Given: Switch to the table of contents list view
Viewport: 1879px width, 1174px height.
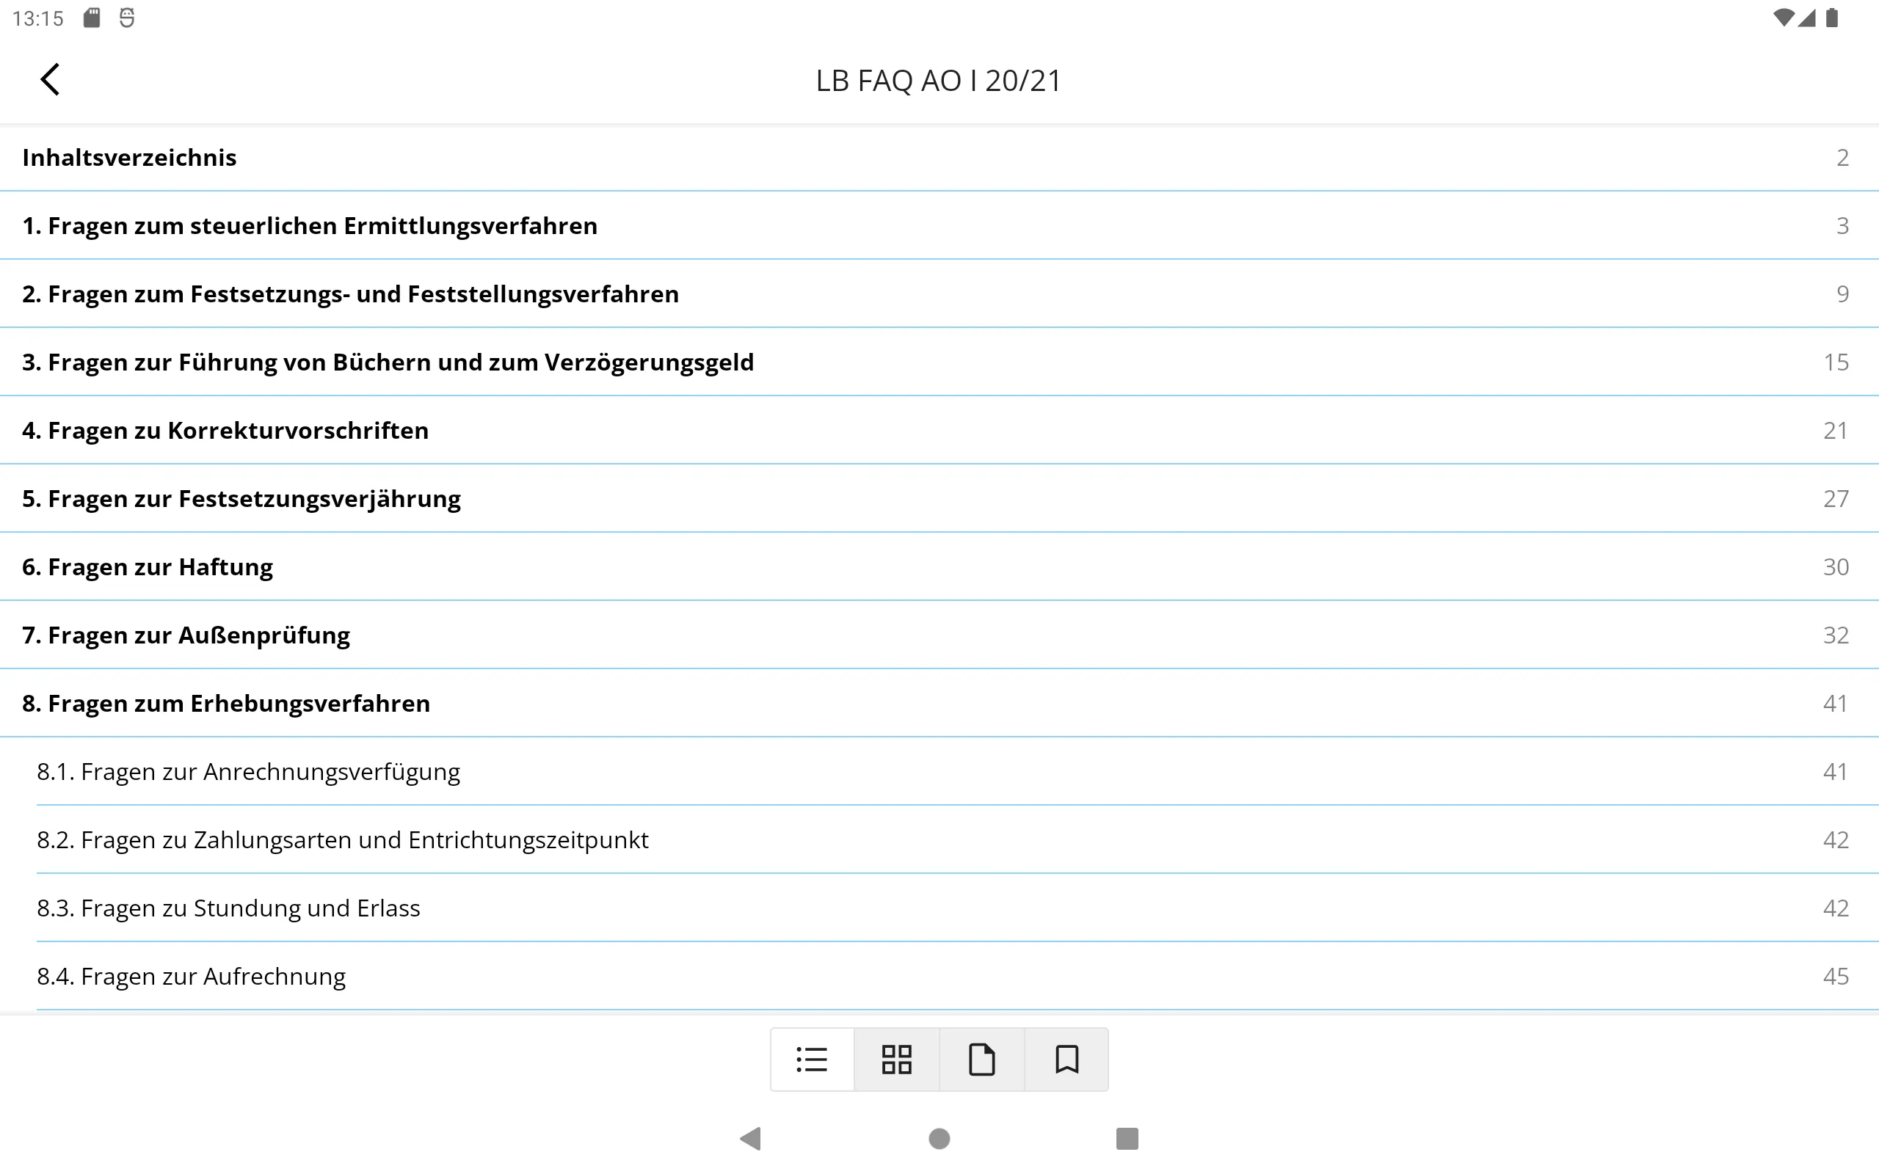Looking at the screenshot, I should [813, 1059].
